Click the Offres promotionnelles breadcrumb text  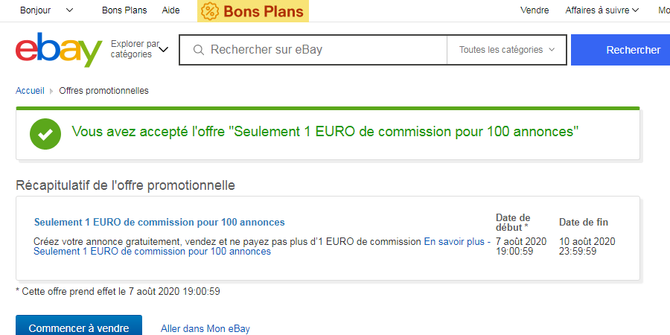click(x=103, y=91)
